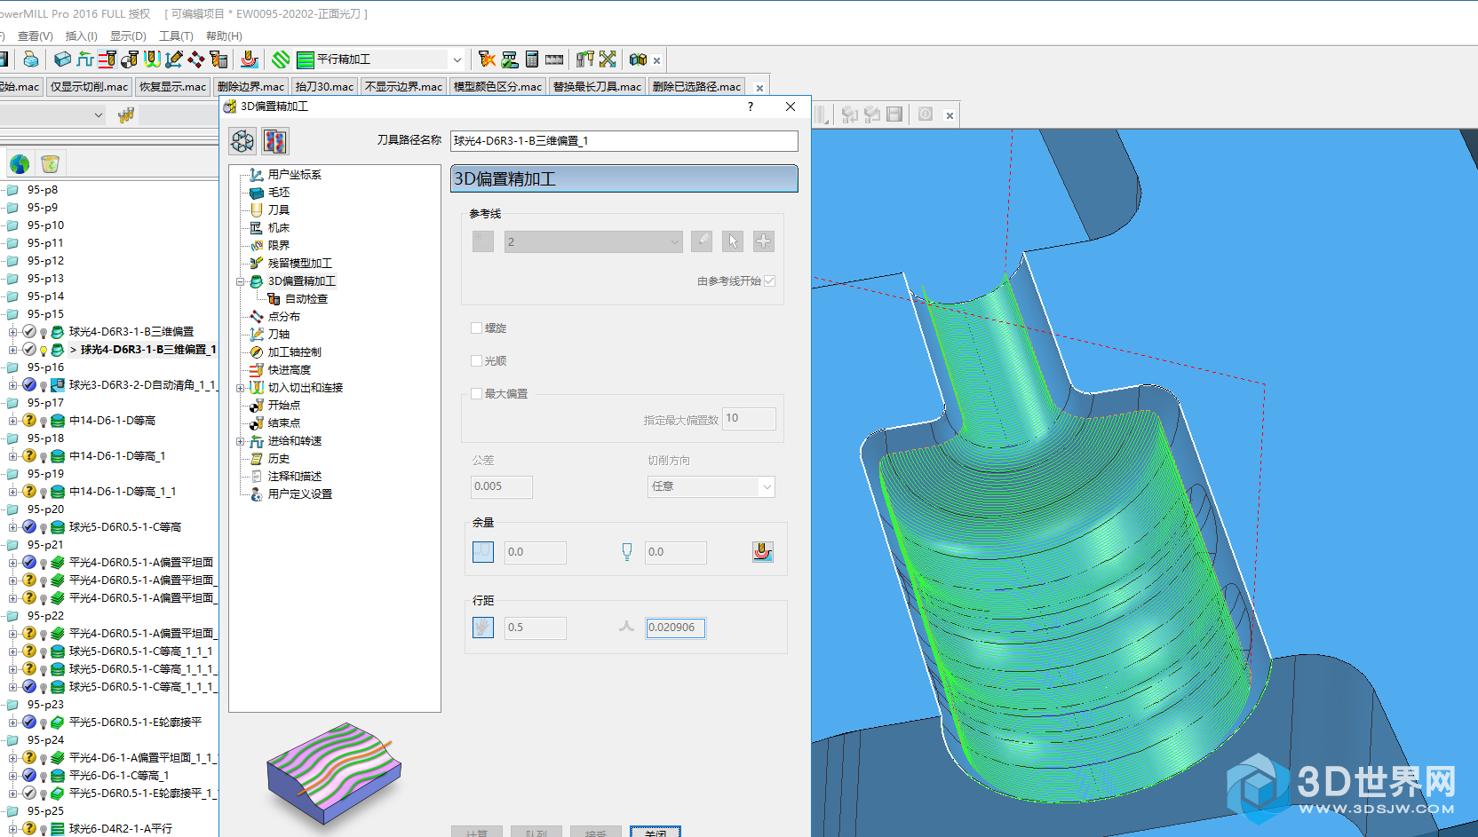Viewport: 1478px width, 837px height.
Task: Click the binoculars icon in the top toolbar
Action: [x=638, y=59]
